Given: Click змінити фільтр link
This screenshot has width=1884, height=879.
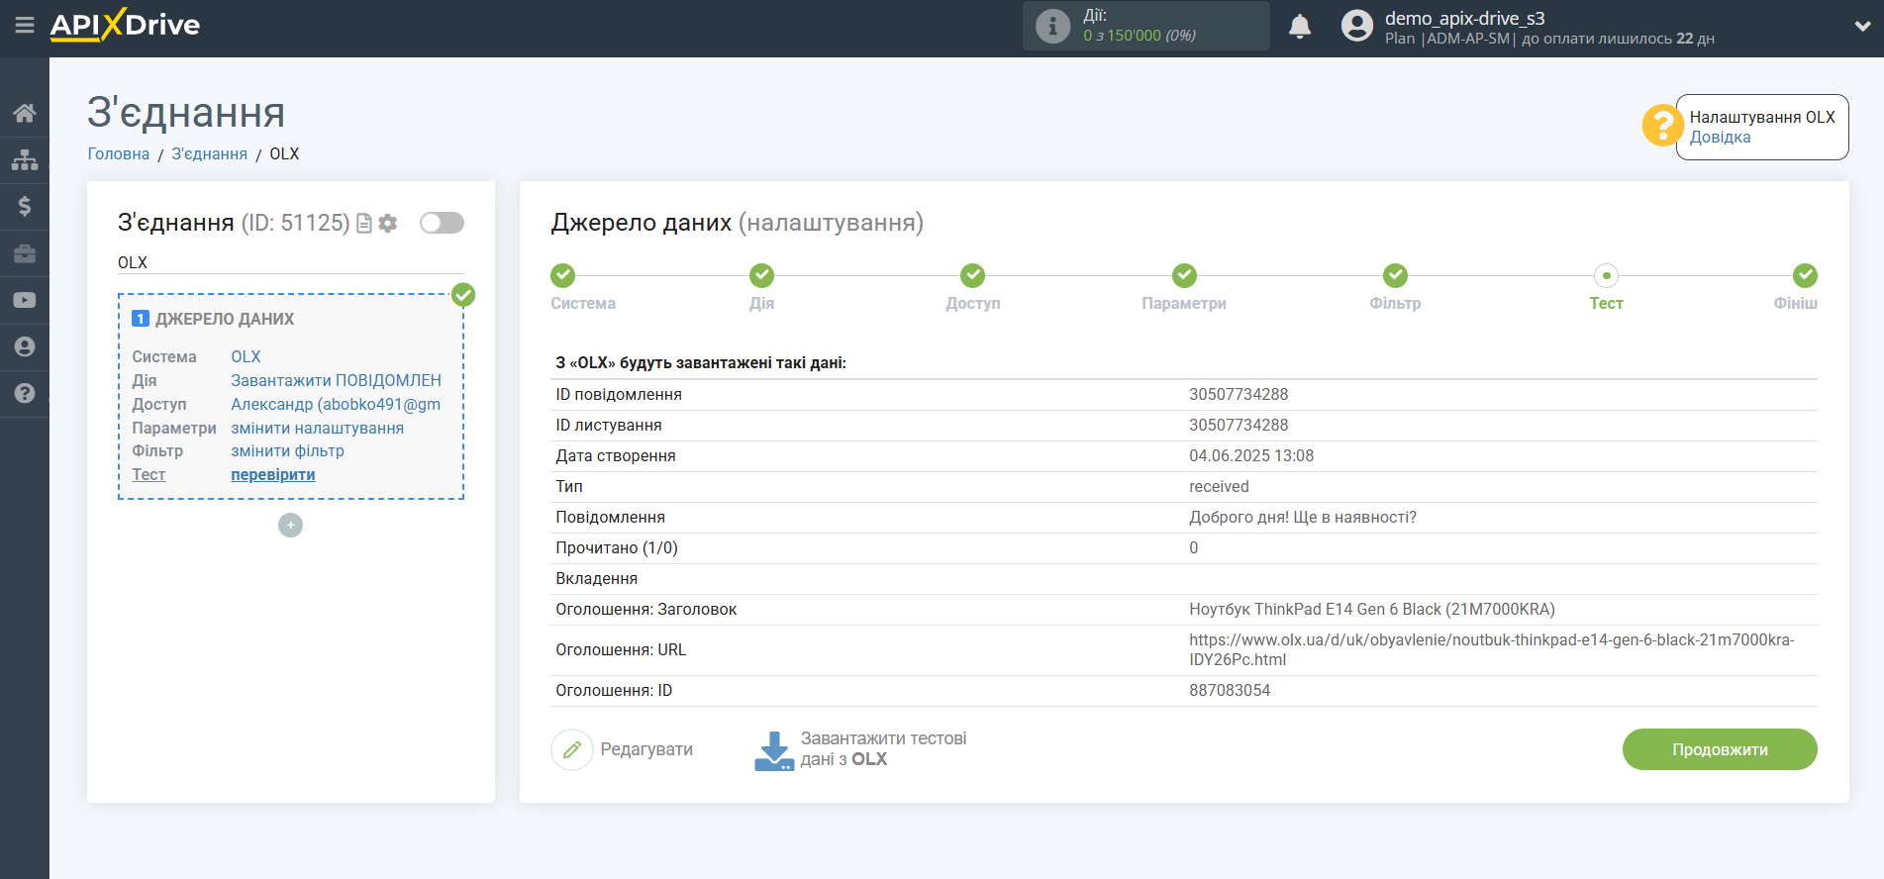Looking at the screenshot, I should pyautogui.click(x=288, y=451).
